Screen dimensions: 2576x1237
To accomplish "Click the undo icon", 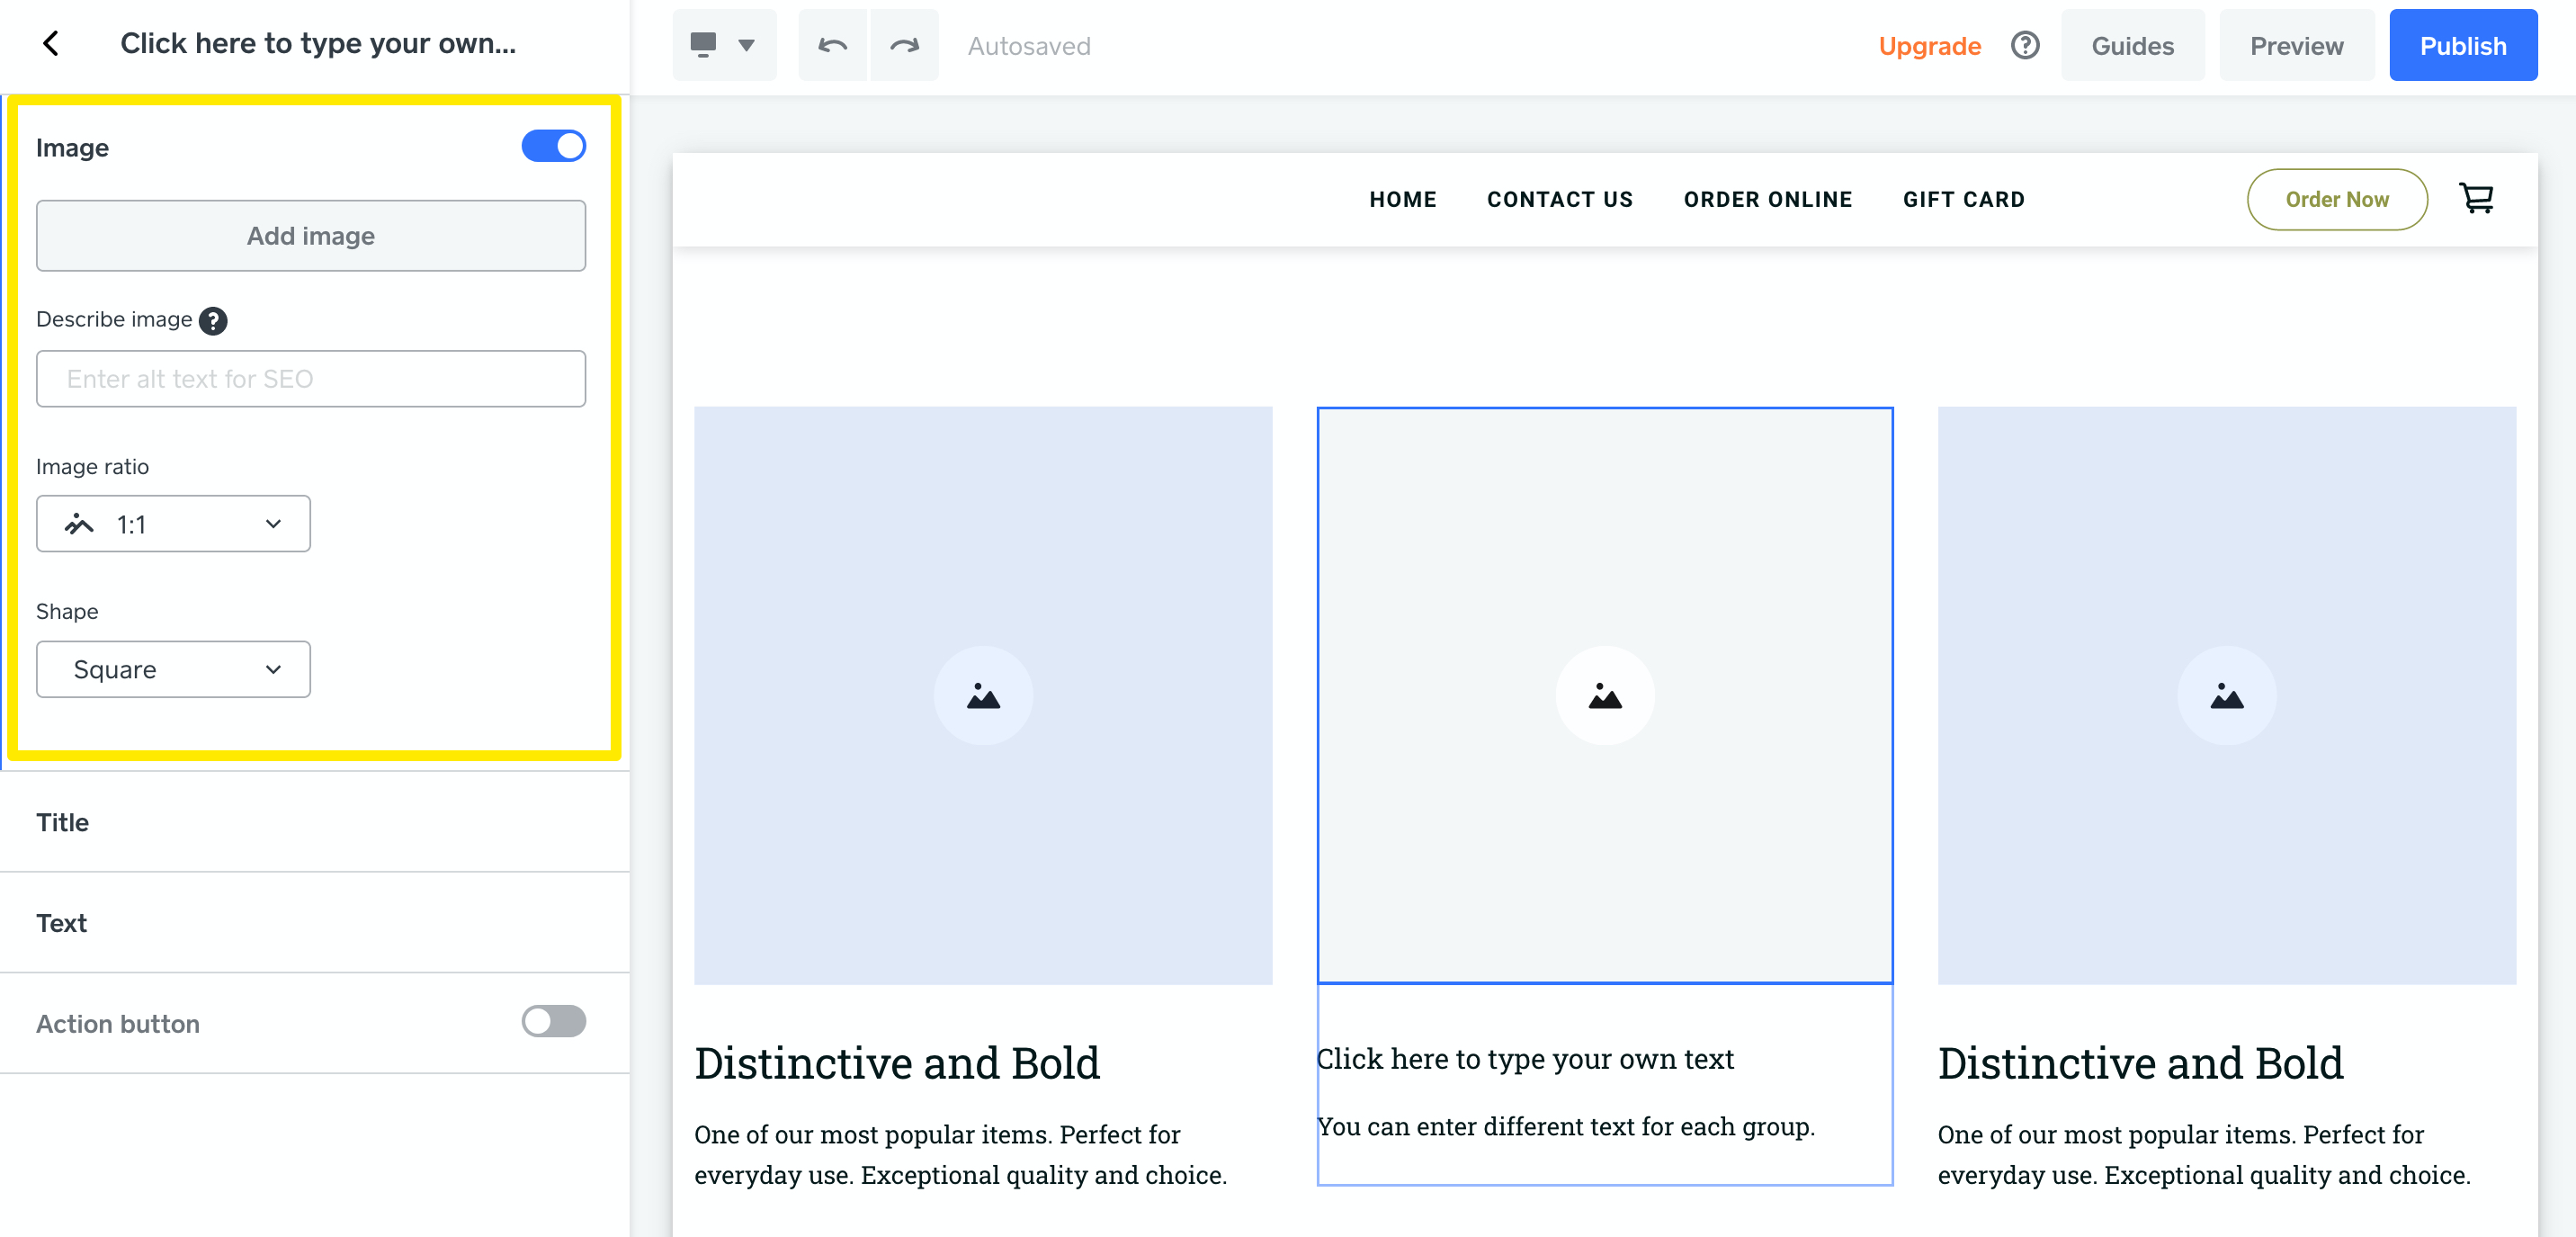I will tap(833, 45).
